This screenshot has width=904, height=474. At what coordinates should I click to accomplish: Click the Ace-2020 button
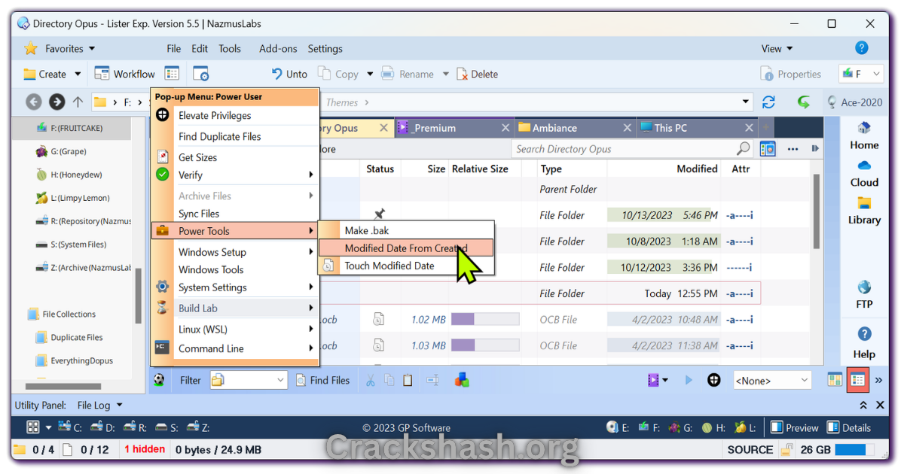point(854,102)
